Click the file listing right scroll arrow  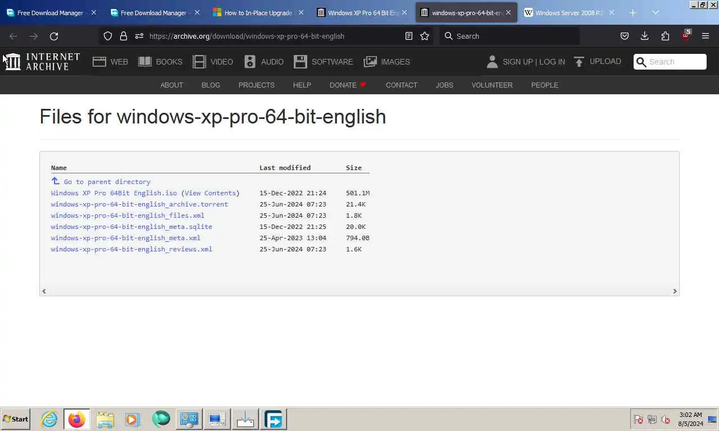point(675,291)
